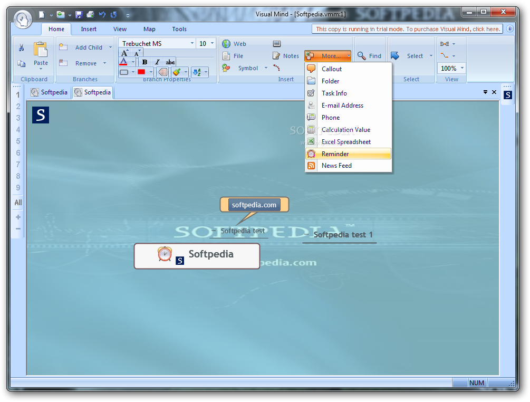Open the zoom 100% dropdown
Image resolution: width=530 pixels, height=402 pixels.
click(x=462, y=68)
